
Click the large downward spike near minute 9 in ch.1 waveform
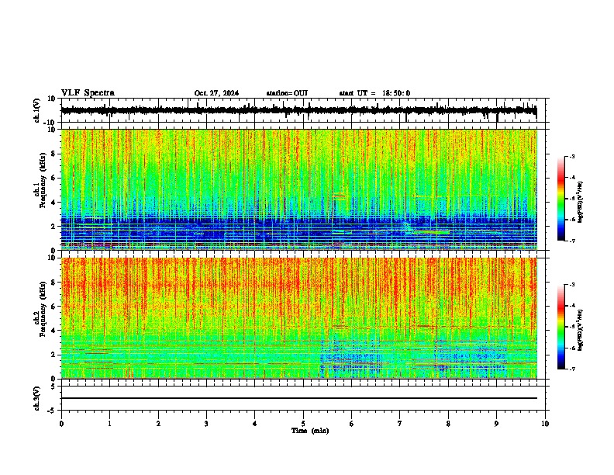tap(497, 118)
